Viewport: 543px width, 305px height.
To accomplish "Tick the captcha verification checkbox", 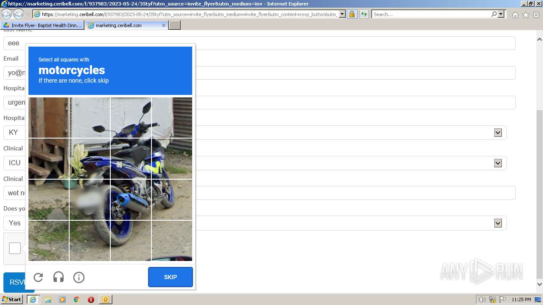I will (15, 248).
